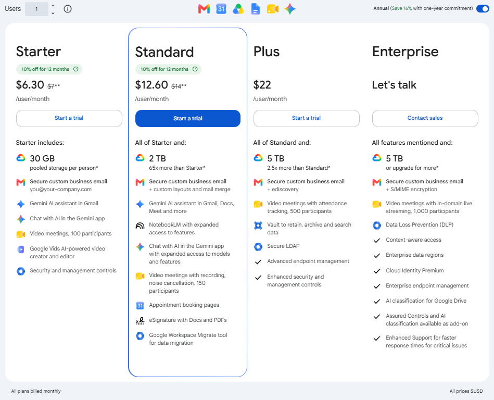Screen dimensions: 494x400
Task: Click cloud storage icon beside 2 TB
Action: pyautogui.click(x=140, y=158)
